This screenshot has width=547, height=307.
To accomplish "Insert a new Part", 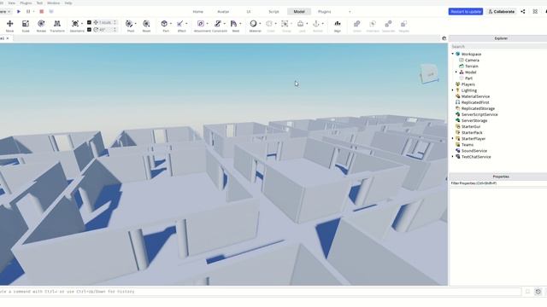I will (164, 24).
